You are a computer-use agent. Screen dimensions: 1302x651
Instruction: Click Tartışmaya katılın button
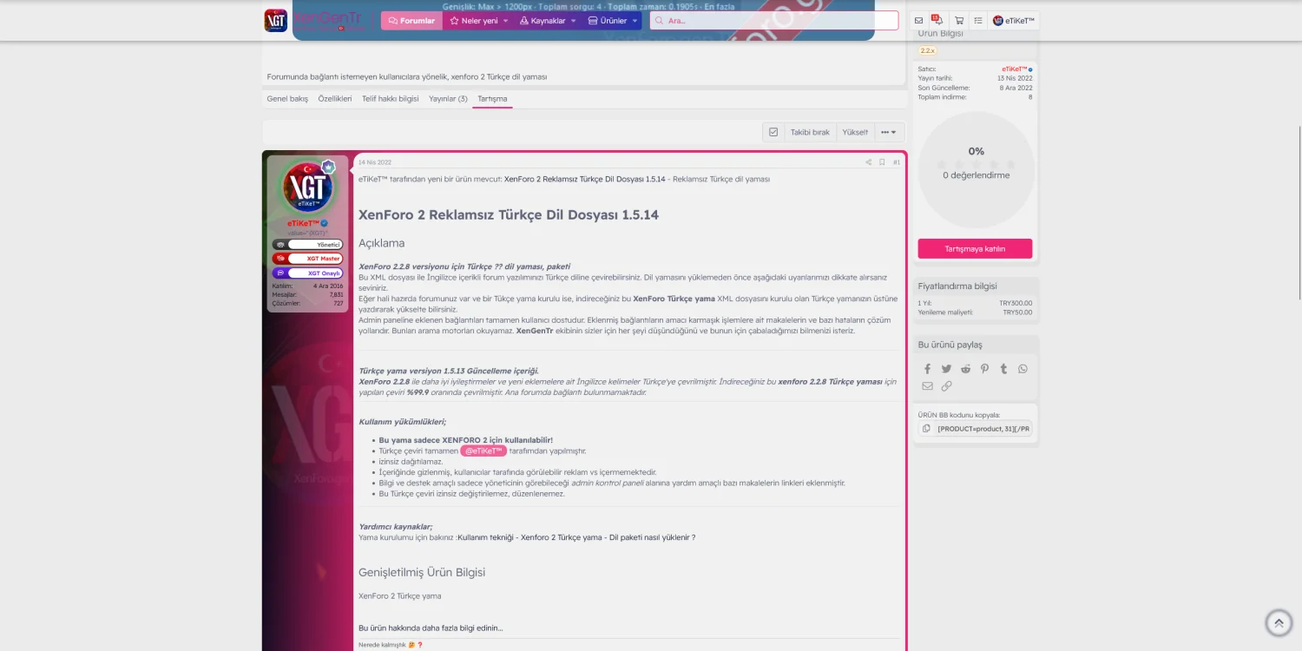[975, 249]
